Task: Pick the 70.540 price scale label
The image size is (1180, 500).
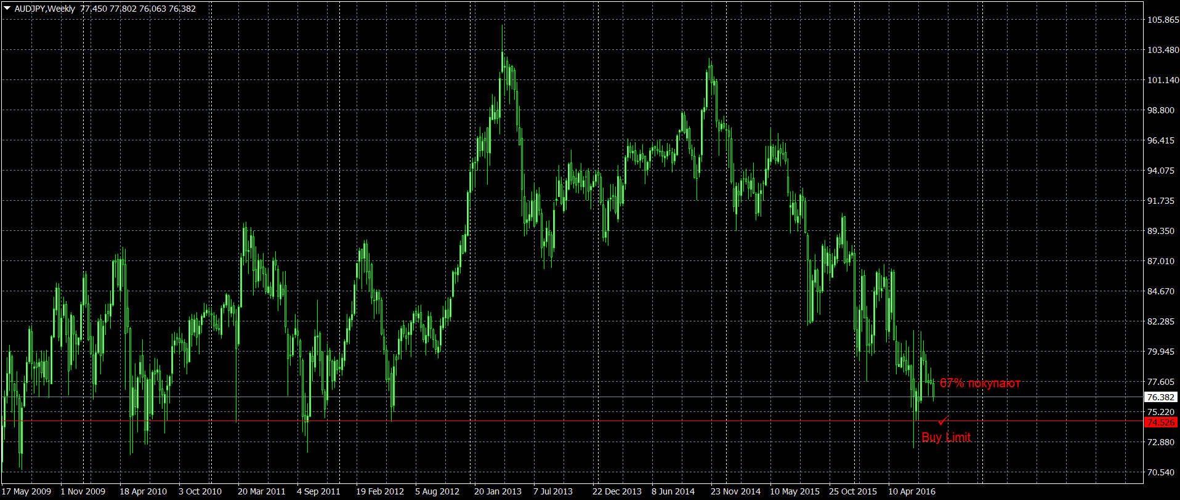Action: [1161, 472]
